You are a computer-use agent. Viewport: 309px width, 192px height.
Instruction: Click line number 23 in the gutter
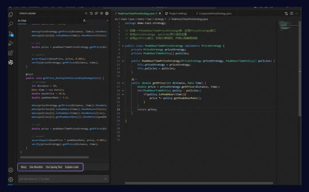coord(118,109)
